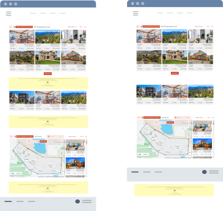Click Full Screen in the right window

pyautogui.click(x=186, y=117)
